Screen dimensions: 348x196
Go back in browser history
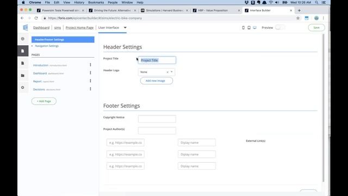pos(22,18)
